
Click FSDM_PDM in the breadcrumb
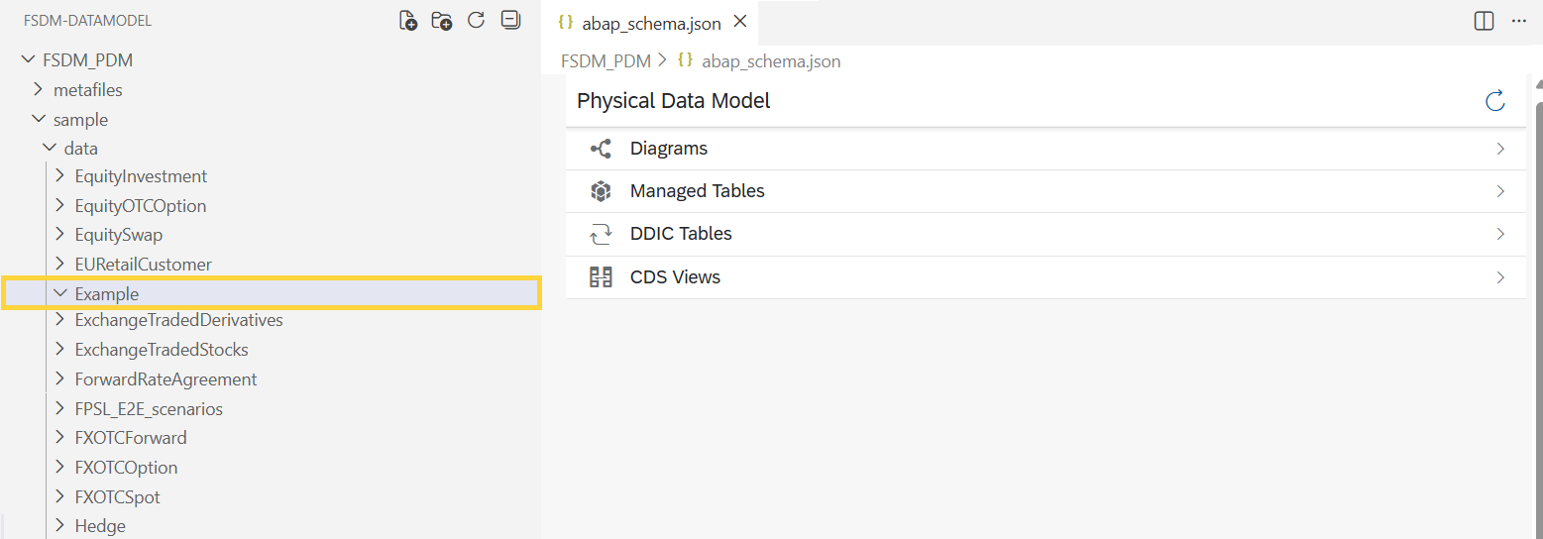pos(606,60)
